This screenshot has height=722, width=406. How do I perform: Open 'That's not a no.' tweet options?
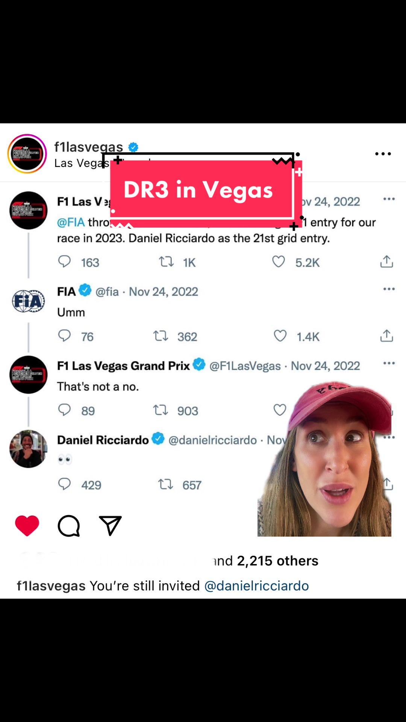(389, 363)
